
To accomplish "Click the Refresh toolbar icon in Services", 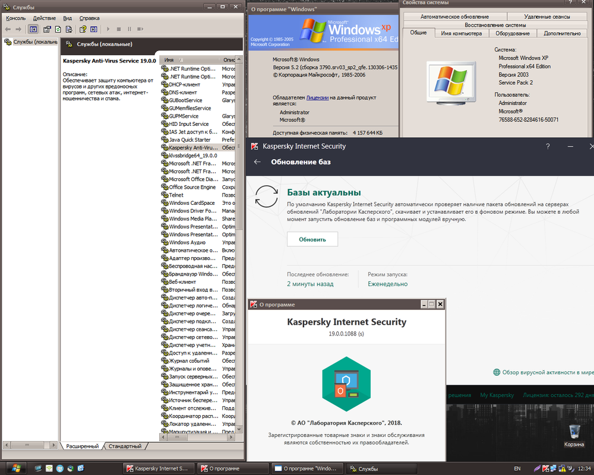I will click(58, 29).
